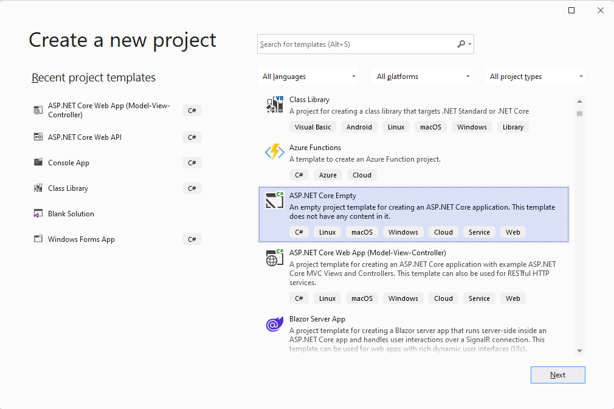
Task: Select the Azure Functions template title
Action: [x=315, y=148]
